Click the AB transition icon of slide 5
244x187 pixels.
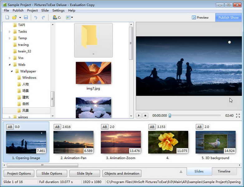(199, 127)
